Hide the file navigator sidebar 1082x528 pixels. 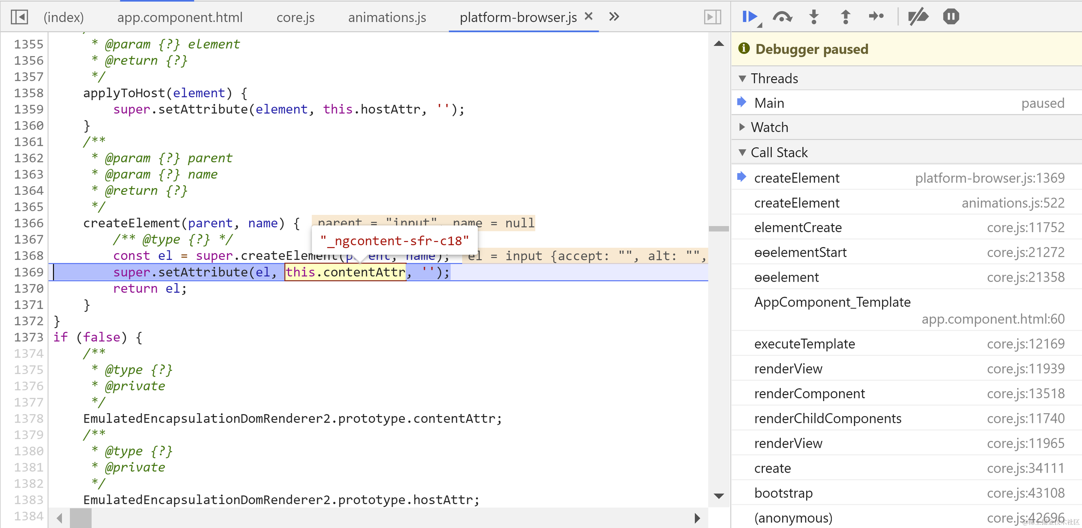[x=19, y=17]
